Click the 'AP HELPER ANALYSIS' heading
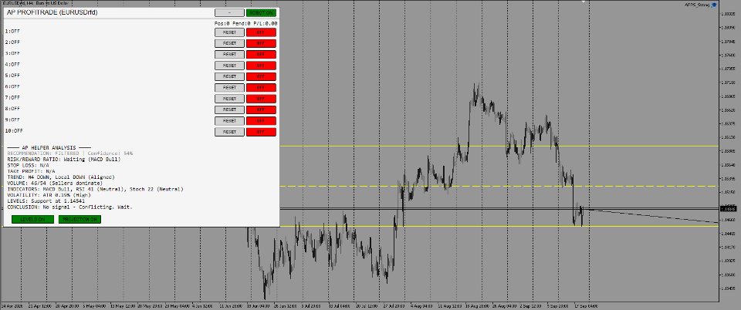 pos(49,148)
